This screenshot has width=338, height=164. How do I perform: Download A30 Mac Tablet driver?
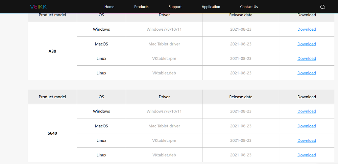pyautogui.click(x=307, y=44)
